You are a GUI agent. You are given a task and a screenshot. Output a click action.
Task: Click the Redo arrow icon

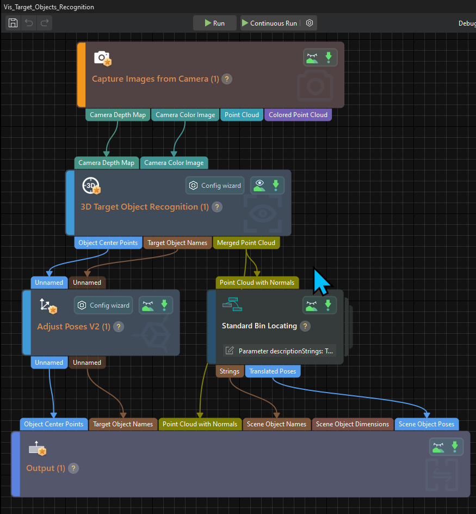pos(45,23)
